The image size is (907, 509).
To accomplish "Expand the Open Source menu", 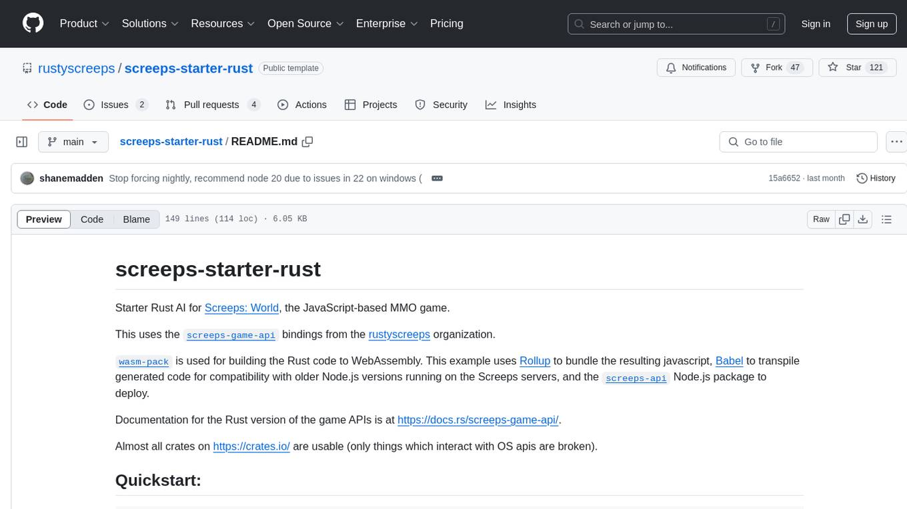I will [x=305, y=23].
